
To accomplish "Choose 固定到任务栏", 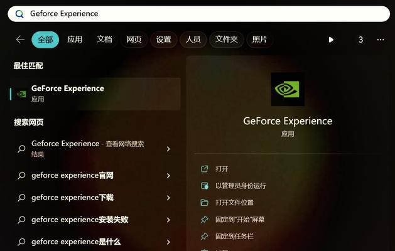I will coord(234,237).
